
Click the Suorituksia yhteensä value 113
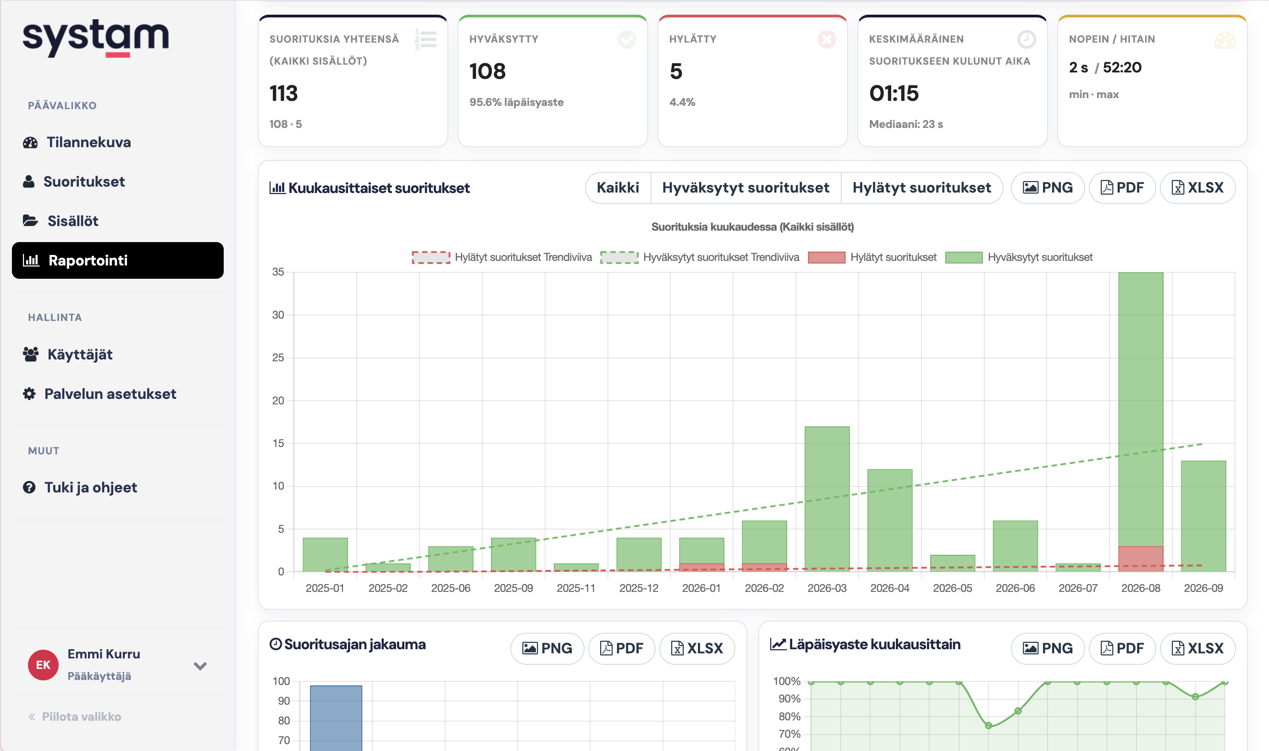(284, 93)
